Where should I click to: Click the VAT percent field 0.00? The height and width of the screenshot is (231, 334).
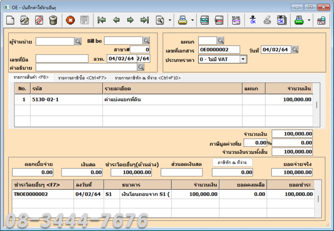click(255, 143)
